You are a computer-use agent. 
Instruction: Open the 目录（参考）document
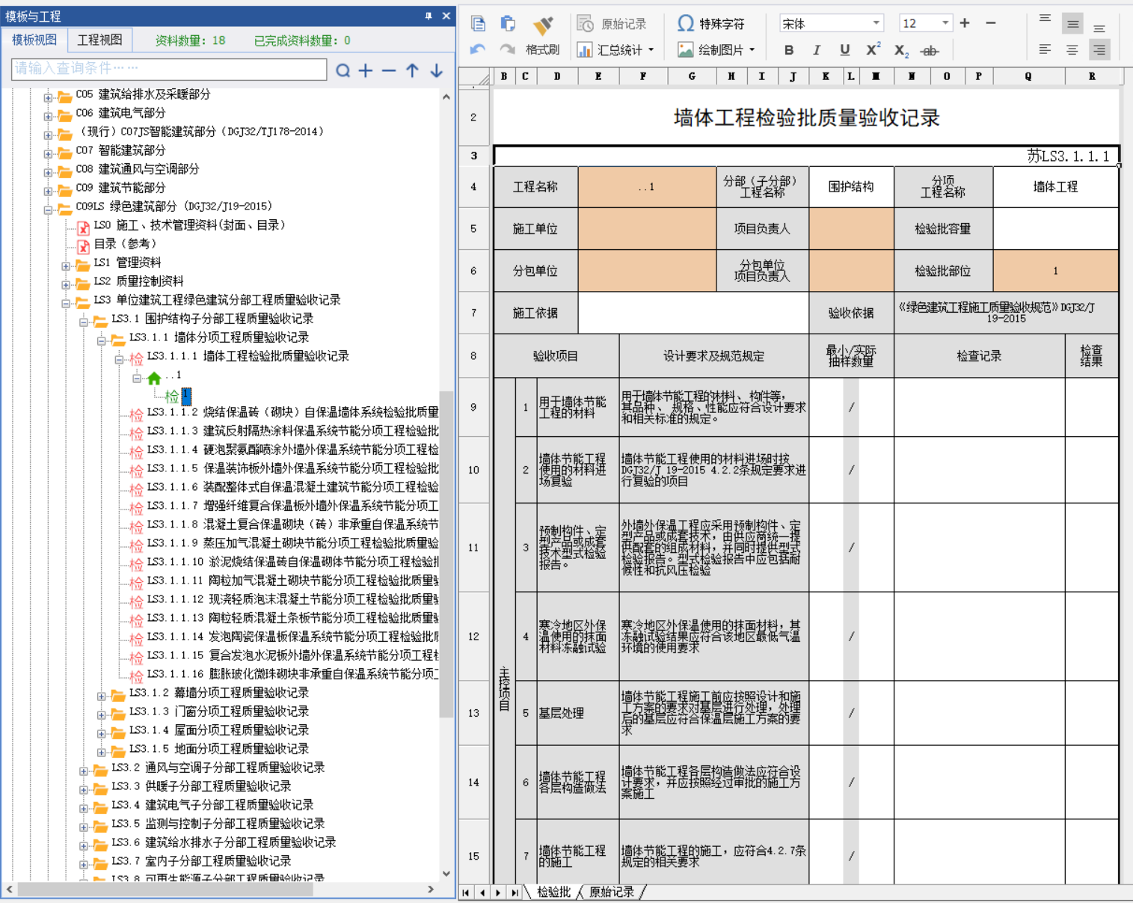[x=125, y=244]
